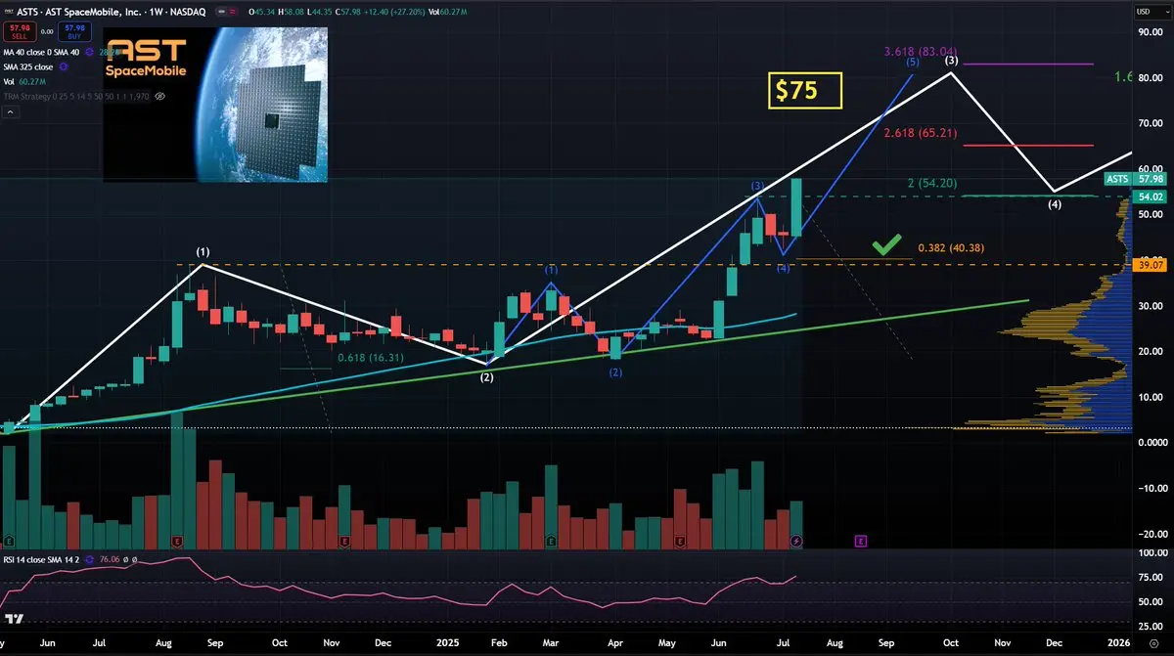This screenshot has width=1174, height=656.
Task: Select the Vol 60.27M indicator legend
Action: coord(24,81)
